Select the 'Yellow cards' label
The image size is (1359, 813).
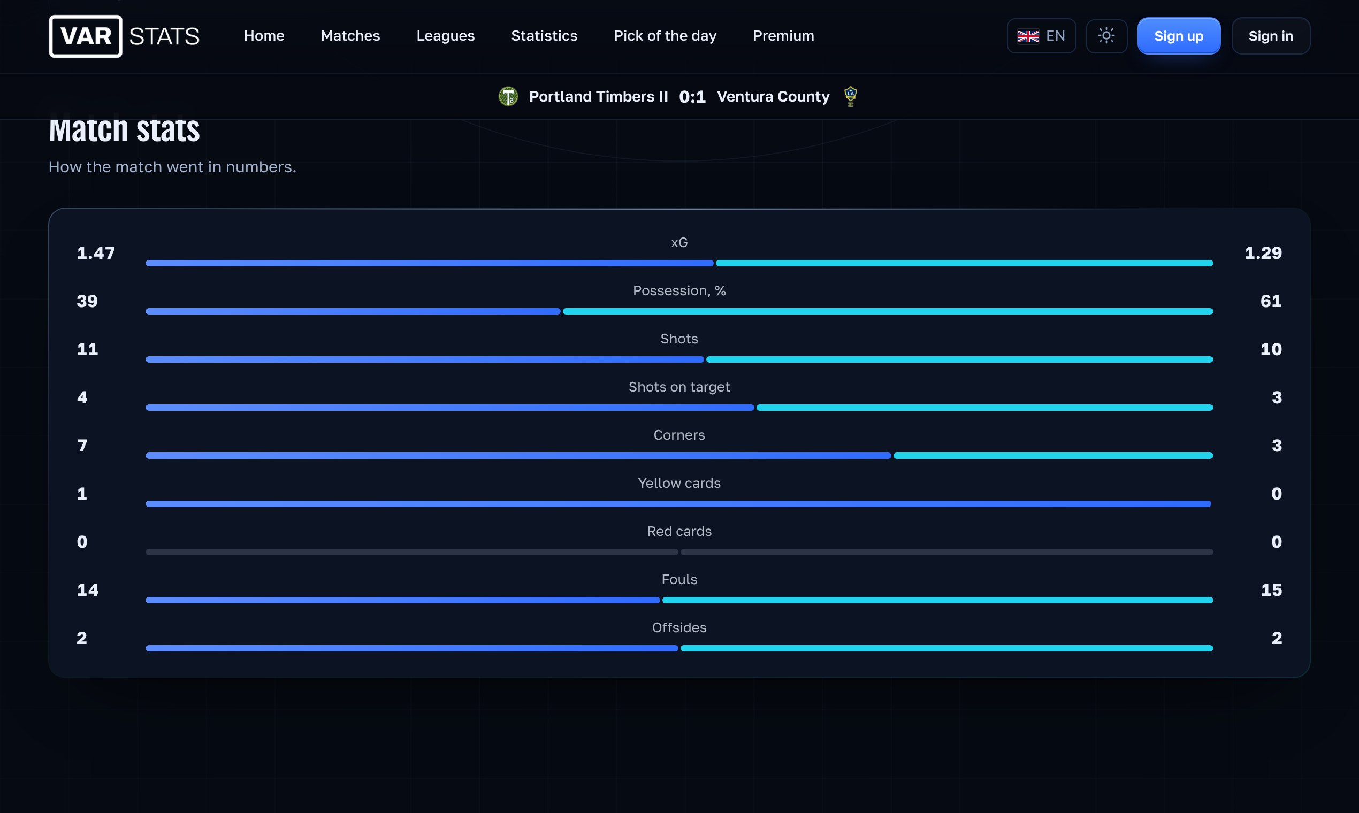[x=679, y=483]
